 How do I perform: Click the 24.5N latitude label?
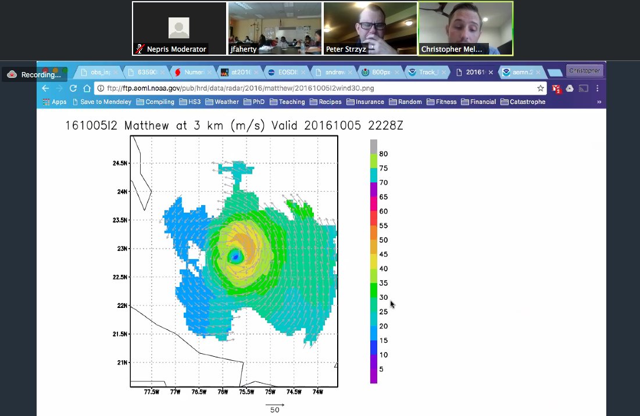tap(120, 163)
